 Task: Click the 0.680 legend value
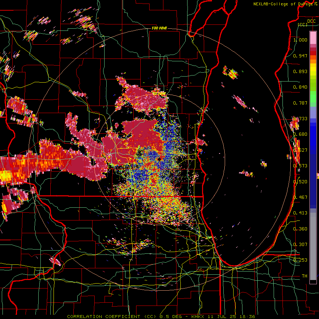[300, 134]
